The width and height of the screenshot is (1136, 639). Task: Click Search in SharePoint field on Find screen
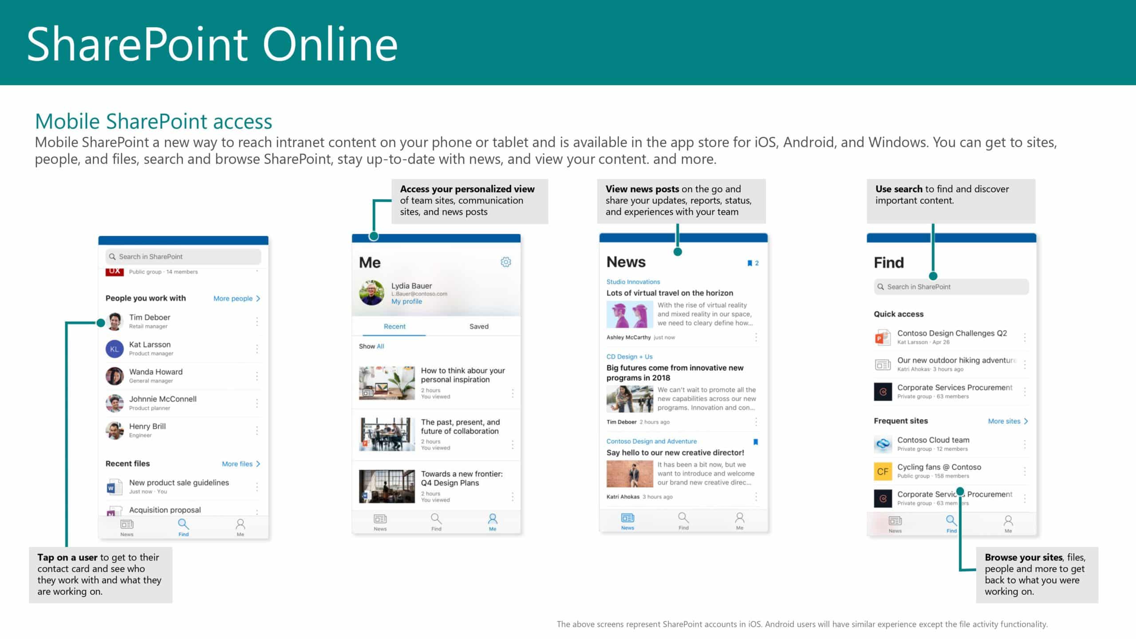click(951, 287)
